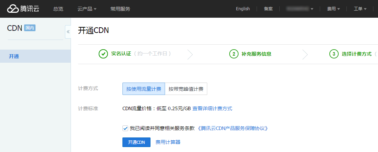Click the 实名认证 green checkmark step icon
The width and height of the screenshot is (378, 152).
[103, 54]
